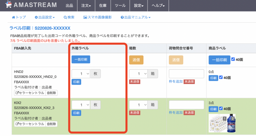Viewport: 256px width, 136px height.
Task: Click 印刷 for HND2 商品ラベル
Action: [213, 78]
